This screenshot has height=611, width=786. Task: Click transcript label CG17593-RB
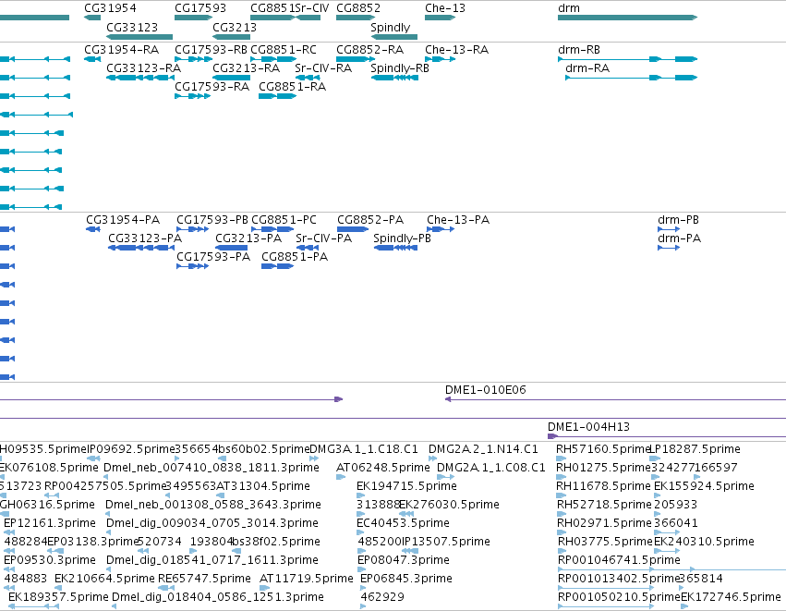click(211, 50)
